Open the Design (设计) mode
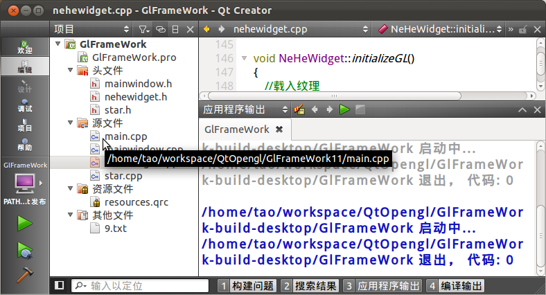Image resolution: width=546 pixels, height=295 pixels. (x=25, y=86)
